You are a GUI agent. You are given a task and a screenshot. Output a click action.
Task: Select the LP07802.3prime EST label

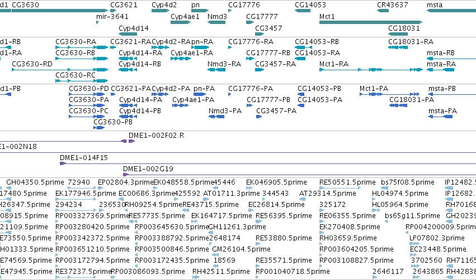437,238
